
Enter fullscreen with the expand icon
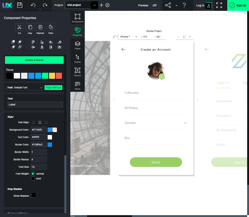tap(219, 5)
